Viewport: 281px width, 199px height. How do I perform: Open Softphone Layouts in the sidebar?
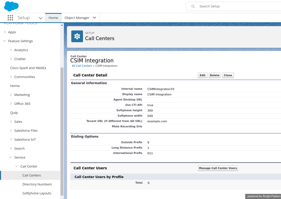pos(37,193)
